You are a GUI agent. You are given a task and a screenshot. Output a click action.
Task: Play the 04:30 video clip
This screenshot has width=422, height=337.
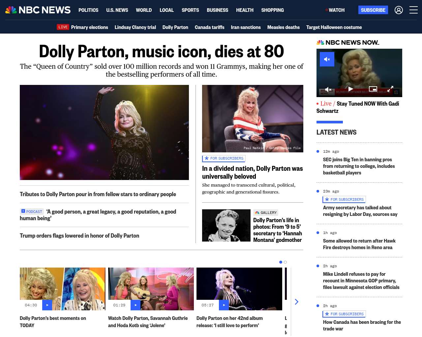pyautogui.click(x=47, y=305)
